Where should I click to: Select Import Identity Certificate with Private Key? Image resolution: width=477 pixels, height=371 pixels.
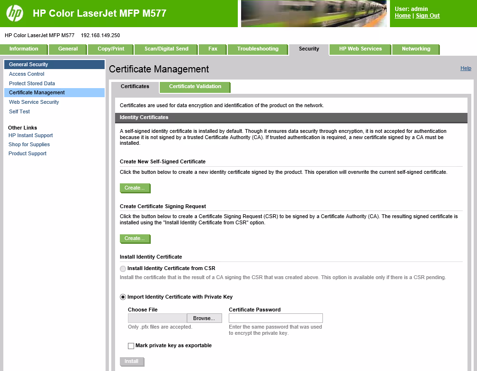(123, 297)
